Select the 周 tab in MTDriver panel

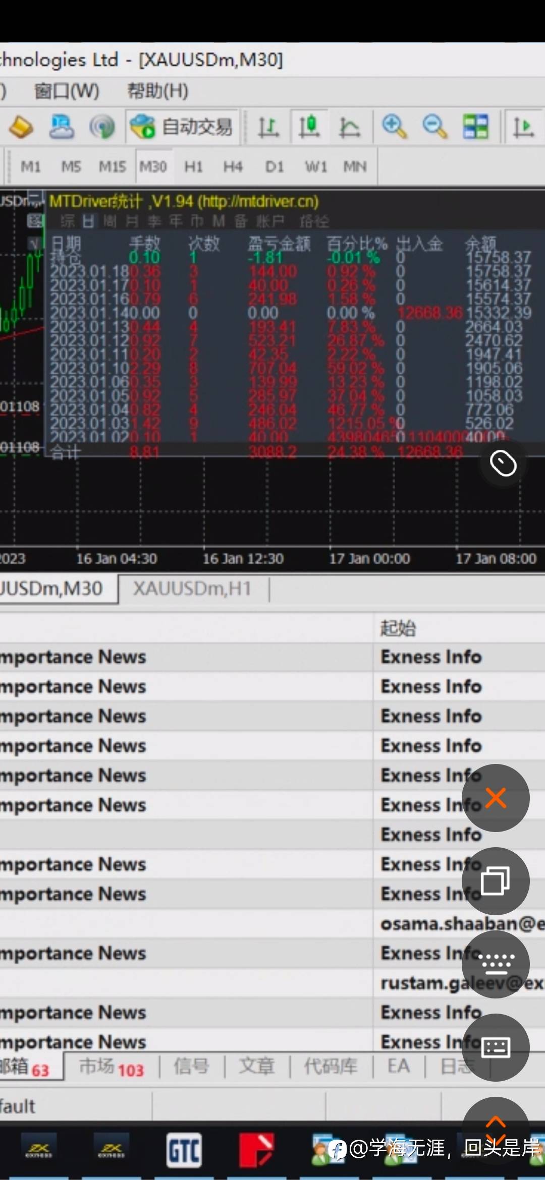[110, 221]
